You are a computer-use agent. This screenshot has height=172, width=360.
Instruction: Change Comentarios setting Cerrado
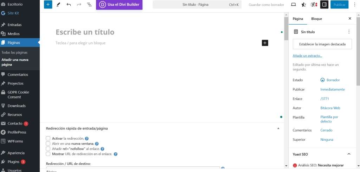[326, 130]
